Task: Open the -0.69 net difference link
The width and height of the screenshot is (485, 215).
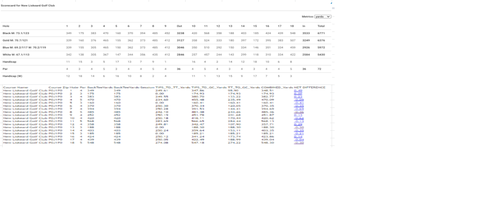Action: coord(299,109)
